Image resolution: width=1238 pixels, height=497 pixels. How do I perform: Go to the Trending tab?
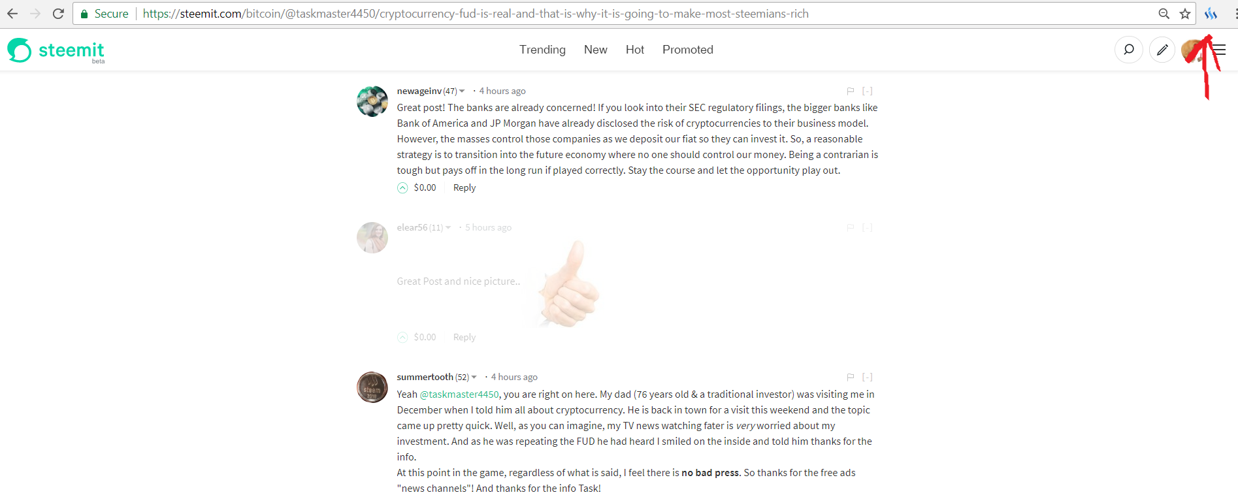pyautogui.click(x=542, y=50)
